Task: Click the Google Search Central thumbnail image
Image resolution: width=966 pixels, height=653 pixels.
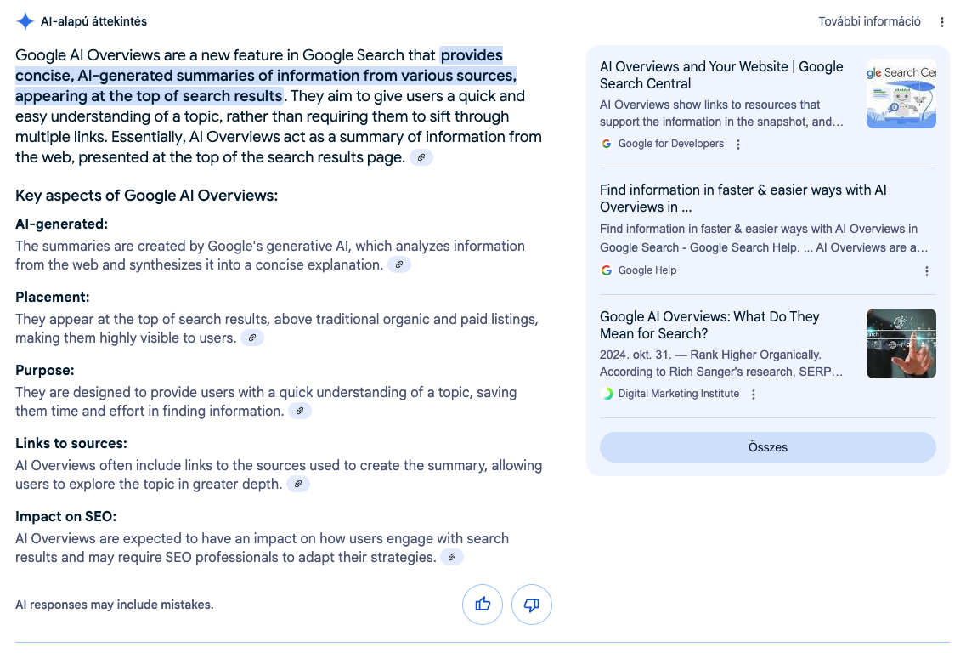Action: pyautogui.click(x=901, y=94)
